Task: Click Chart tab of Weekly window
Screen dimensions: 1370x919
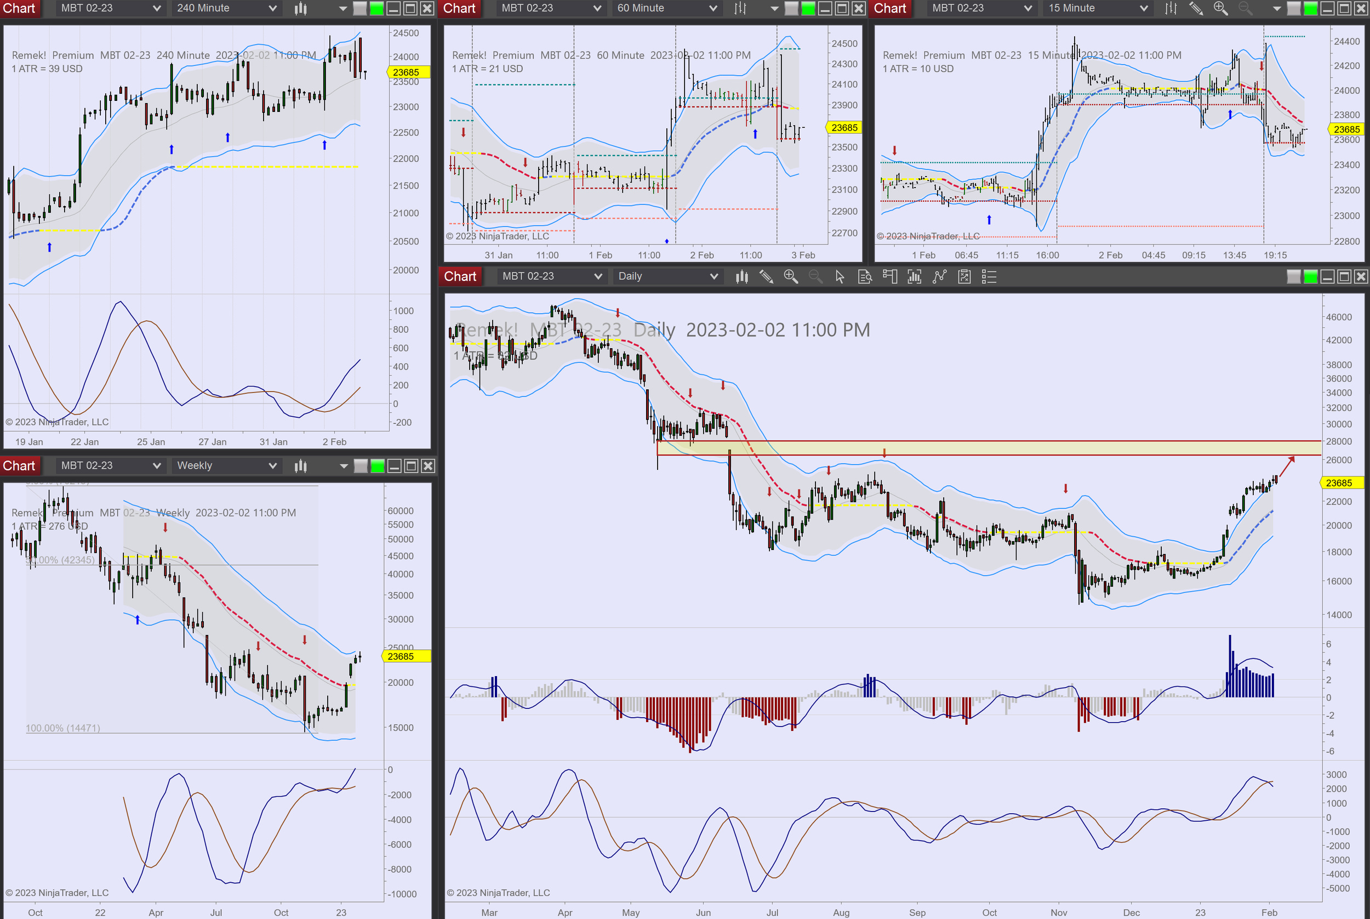Action: (x=19, y=466)
